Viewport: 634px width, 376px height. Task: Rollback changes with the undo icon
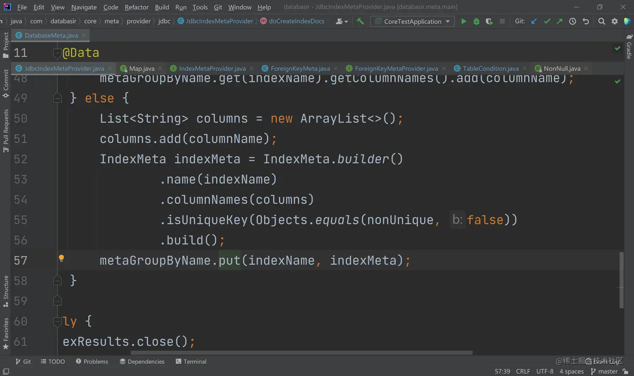click(x=586, y=21)
